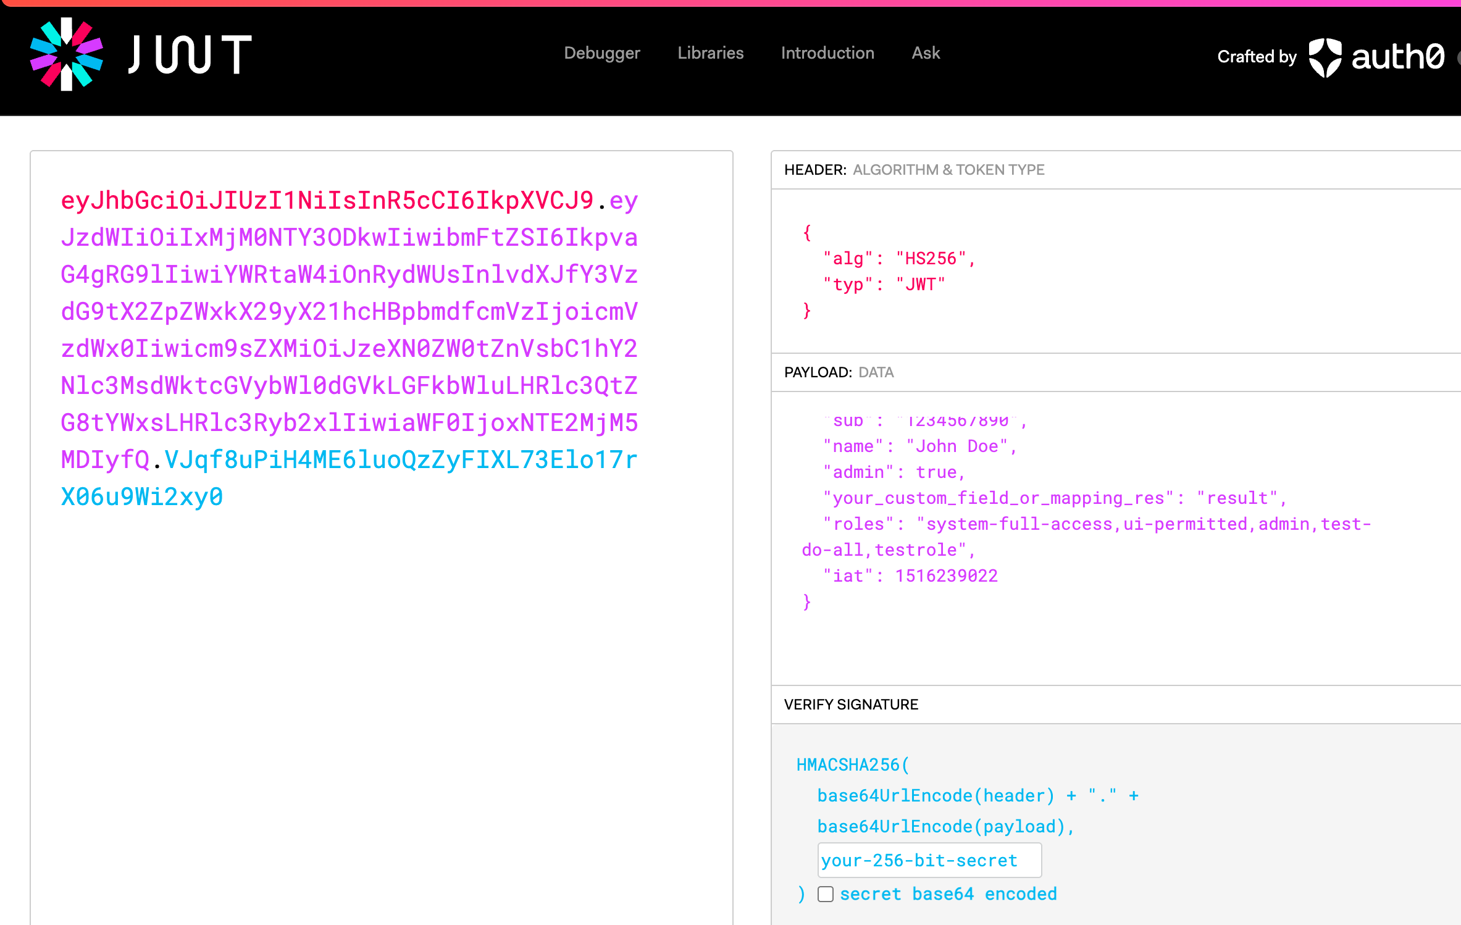The image size is (1461, 925).
Task: Go to the Introduction page link
Action: pos(827,53)
